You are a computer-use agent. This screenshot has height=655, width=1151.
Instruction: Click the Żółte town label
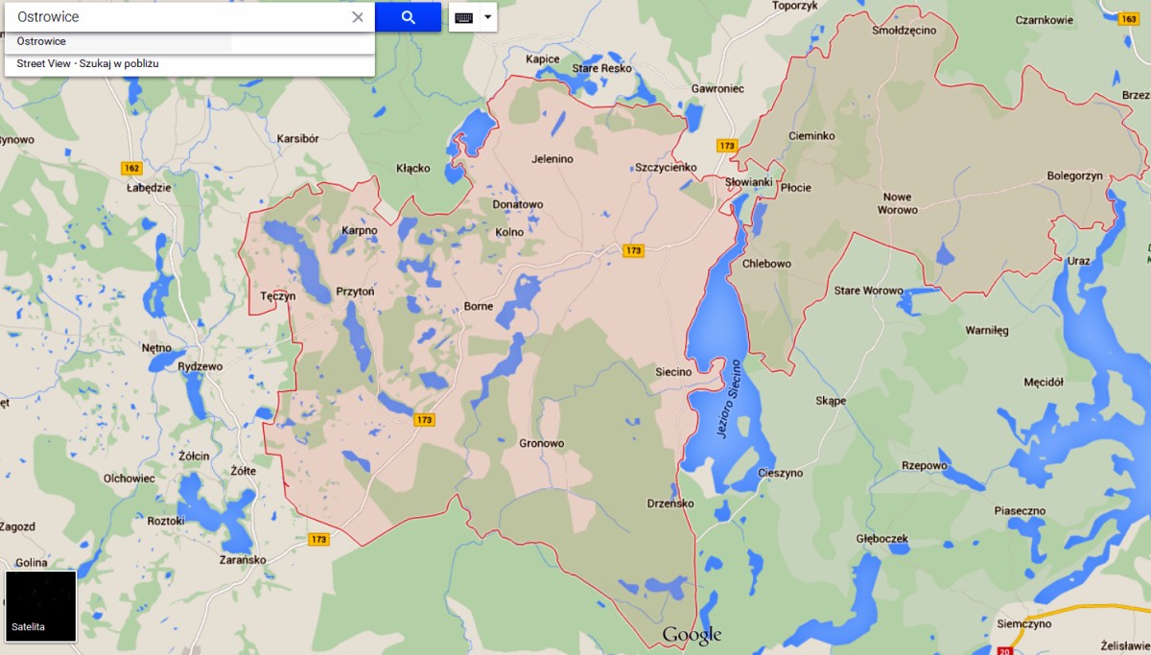[x=244, y=471]
